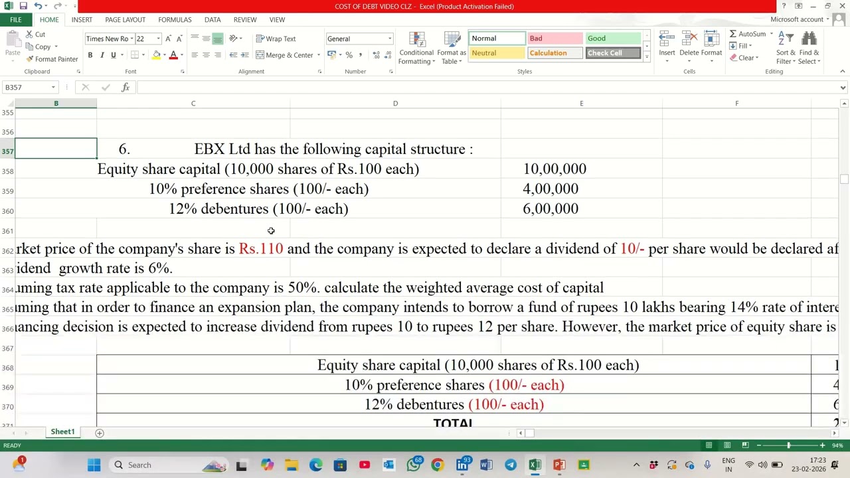Switch to REVIEW tab
The width and height of the screenshot is (850, 478).
click(244, 20)
